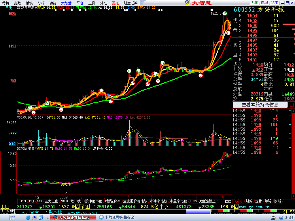Open the 外汇 menu
This screenshot has height=221, width=295.
tap(103, 3)
